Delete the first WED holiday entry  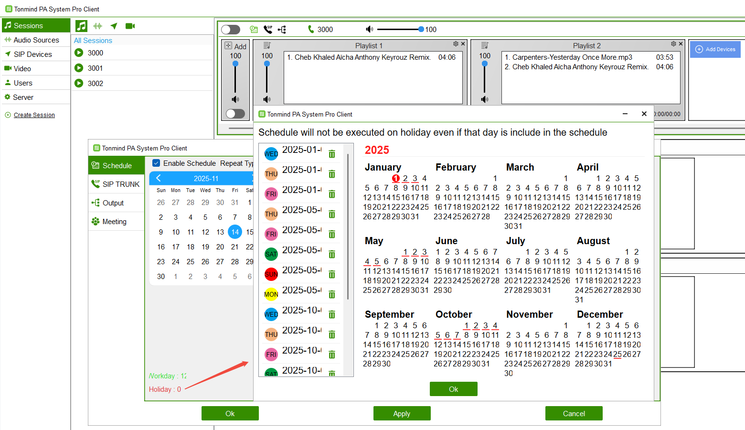tap(332, 154)
